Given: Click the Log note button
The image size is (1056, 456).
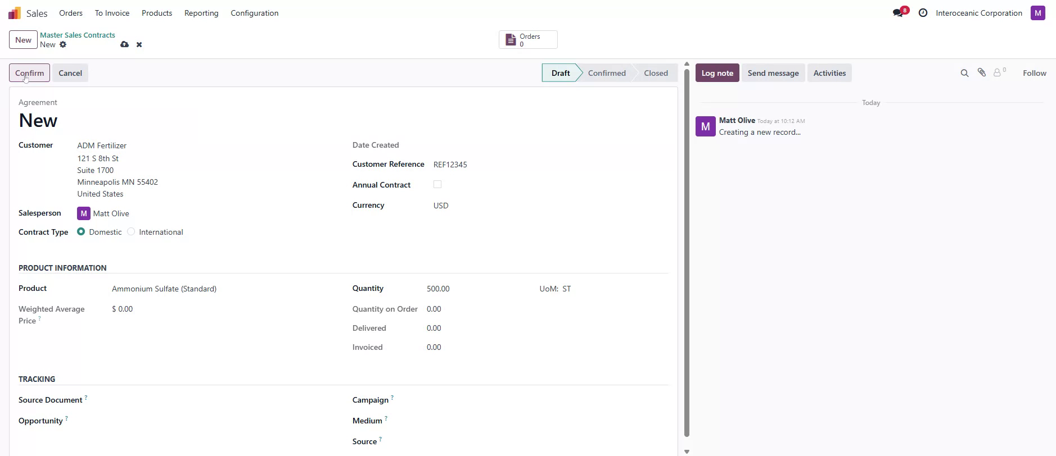Looking at the screenshot, I should click(717, 73).
